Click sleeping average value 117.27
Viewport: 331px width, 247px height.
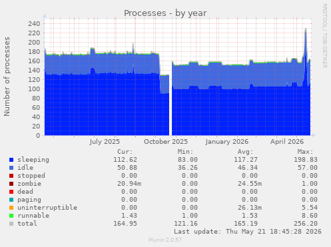[x=246, y=160]
